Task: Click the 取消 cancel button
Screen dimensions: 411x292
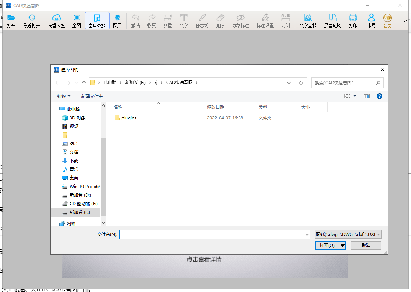Action: pyautogui.click(x=366, y=245)
